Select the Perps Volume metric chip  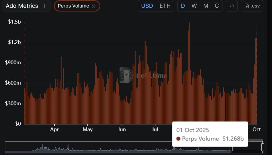click(x=73, y=6)
